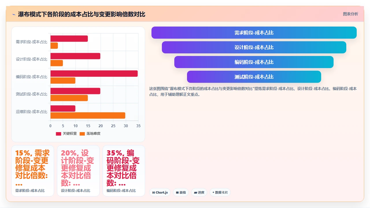Click orange bar for 编码阶段-成本占比

(63, 80)
